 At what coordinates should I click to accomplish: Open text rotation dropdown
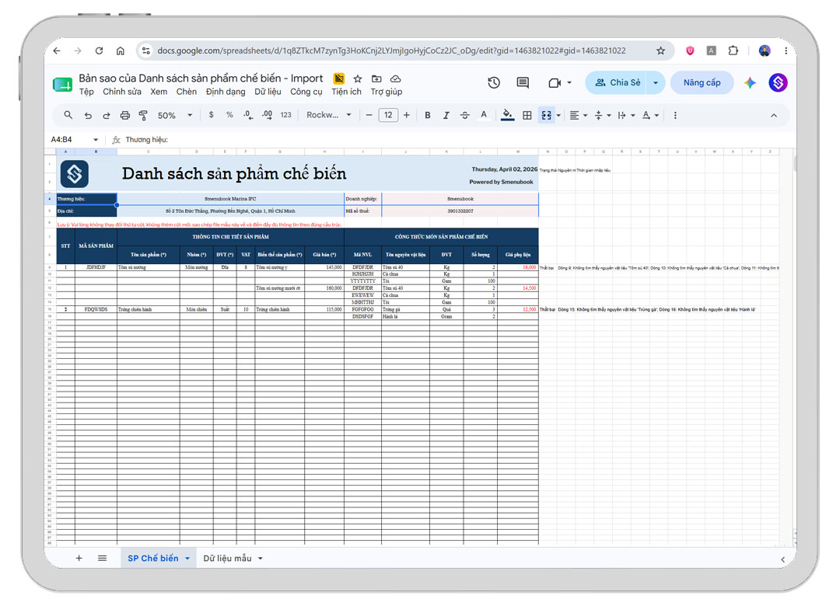click(649, 115)
